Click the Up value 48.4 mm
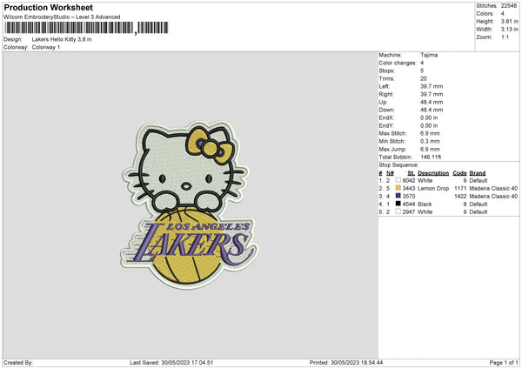This screenshot has width=522, height=369. click(x=432, y=102)
